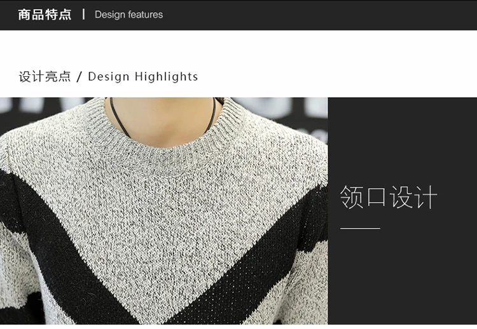The height and width of the screenshot is (329, 477).
Task: Click the 设计亮点 section title
Action: point(45,77)
